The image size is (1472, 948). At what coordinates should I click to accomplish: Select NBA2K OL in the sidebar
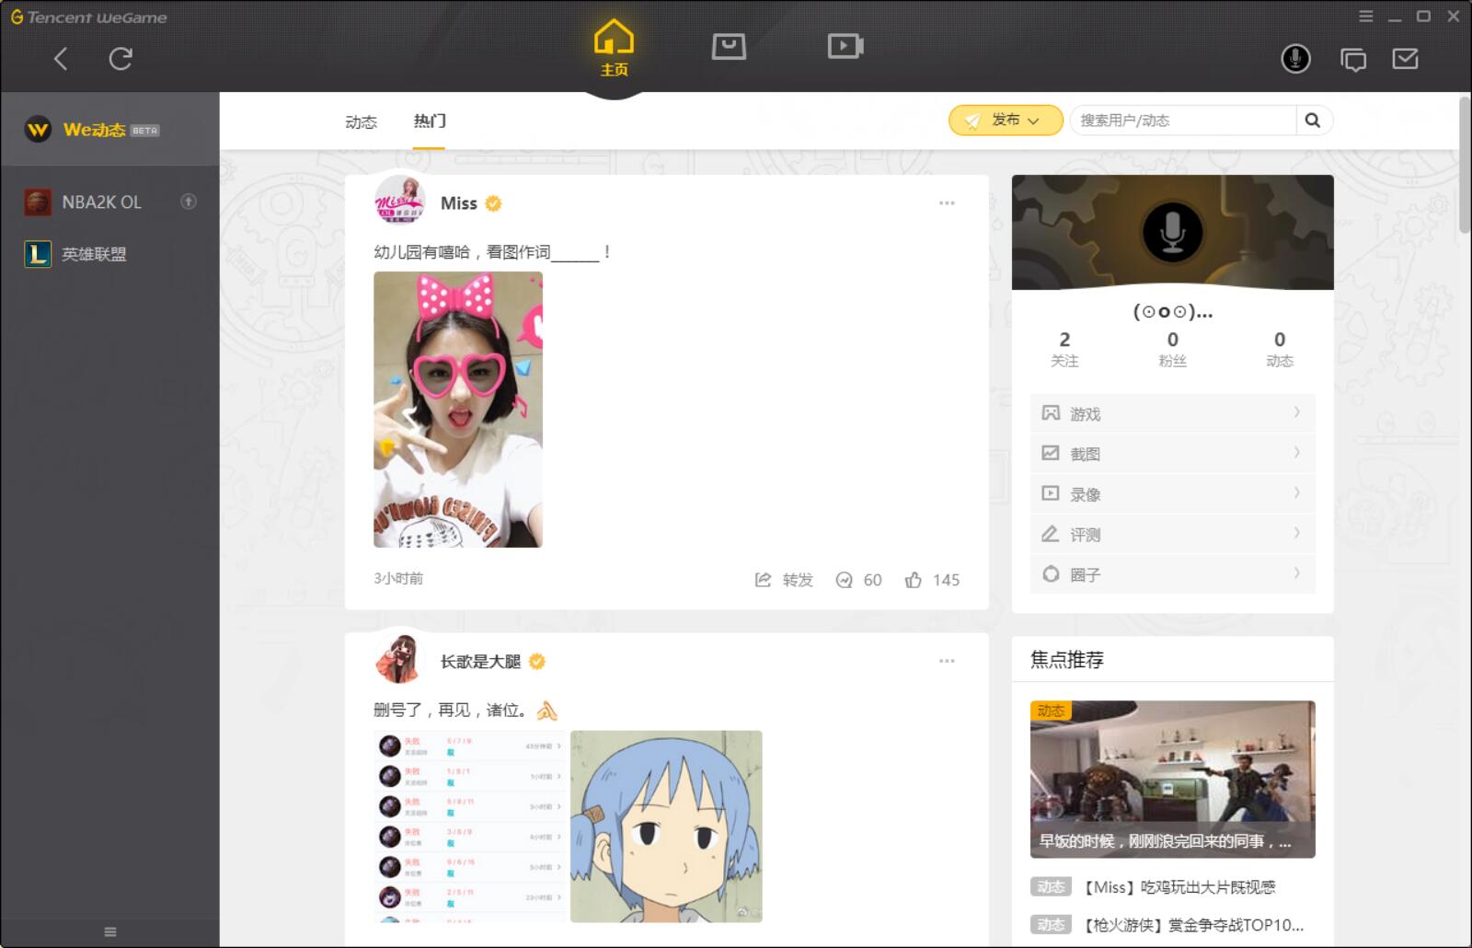tap(110, 202)
